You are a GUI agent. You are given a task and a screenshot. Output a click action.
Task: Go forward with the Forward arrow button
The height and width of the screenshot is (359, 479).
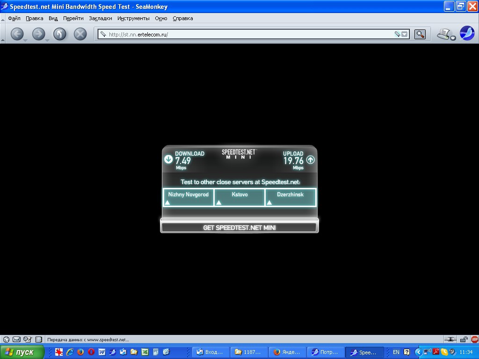pyautogui.click(x=38, y=34)
